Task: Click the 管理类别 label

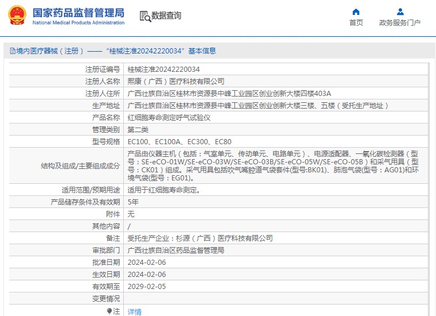Action: (x=106, y=130)
